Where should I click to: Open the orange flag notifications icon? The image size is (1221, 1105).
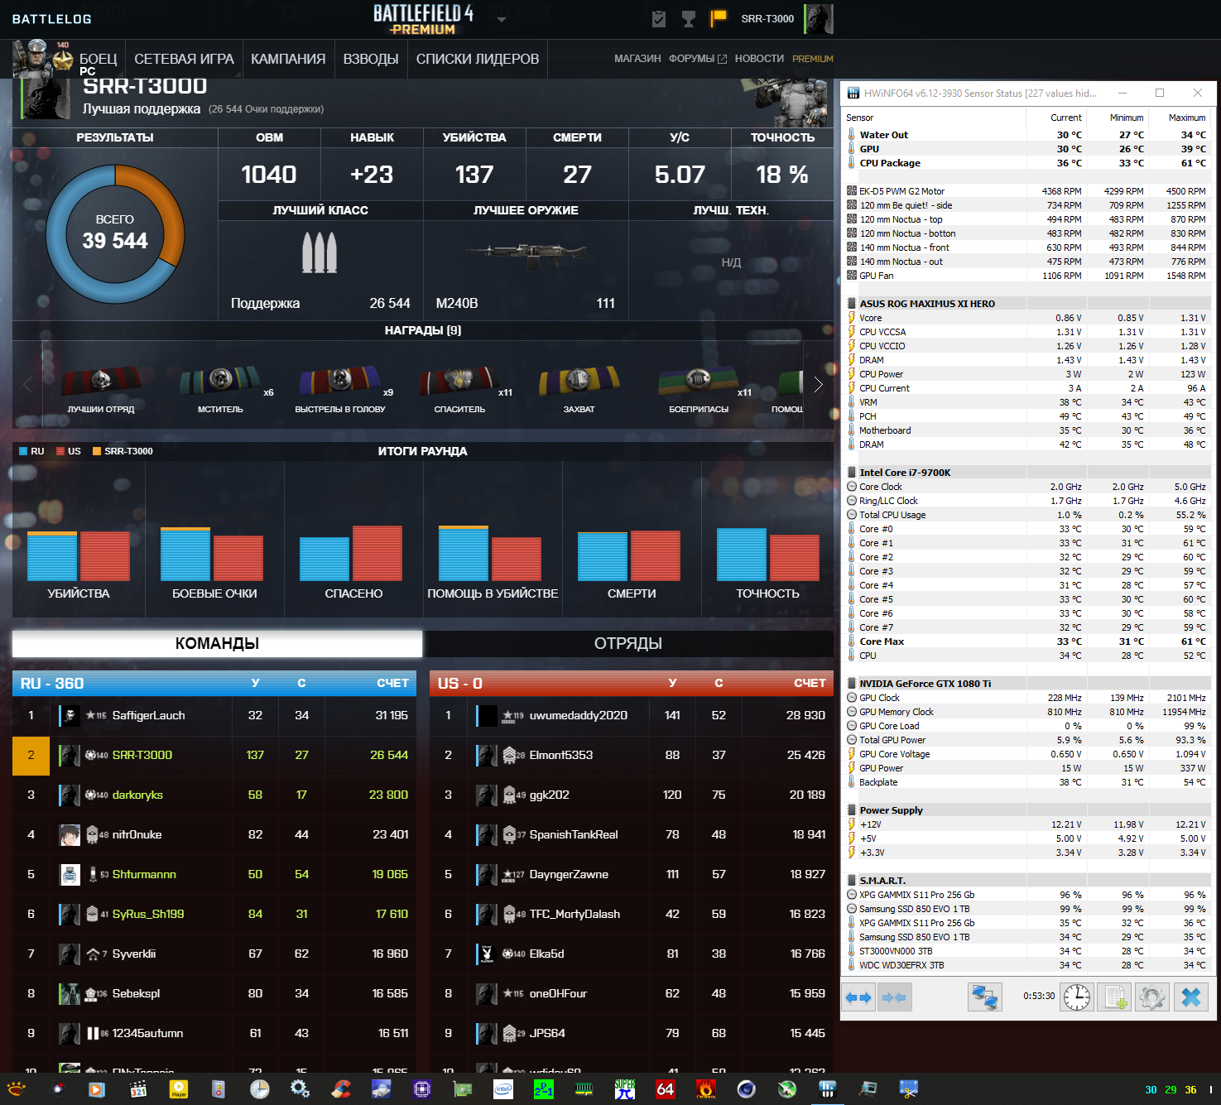coord(718,18)
